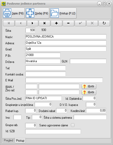Viewport: 113px width, 145px height.
Task: Click the Kreditni limit field
Action: [96, 110]
